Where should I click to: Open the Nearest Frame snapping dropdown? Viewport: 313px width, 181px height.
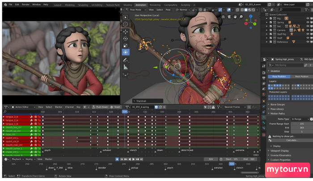[234, 107]
